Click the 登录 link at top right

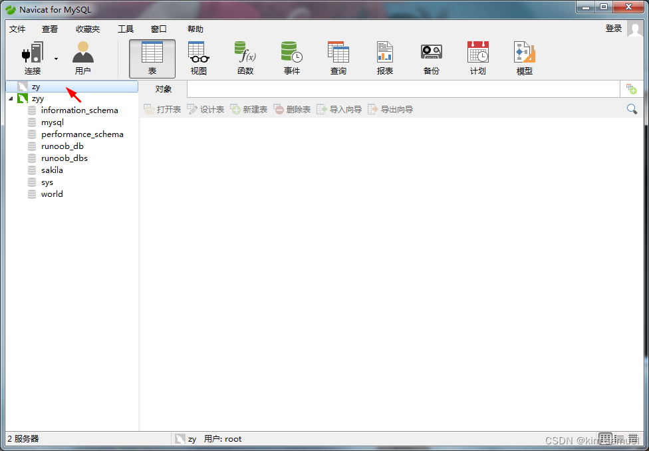(x=613, y=29)
